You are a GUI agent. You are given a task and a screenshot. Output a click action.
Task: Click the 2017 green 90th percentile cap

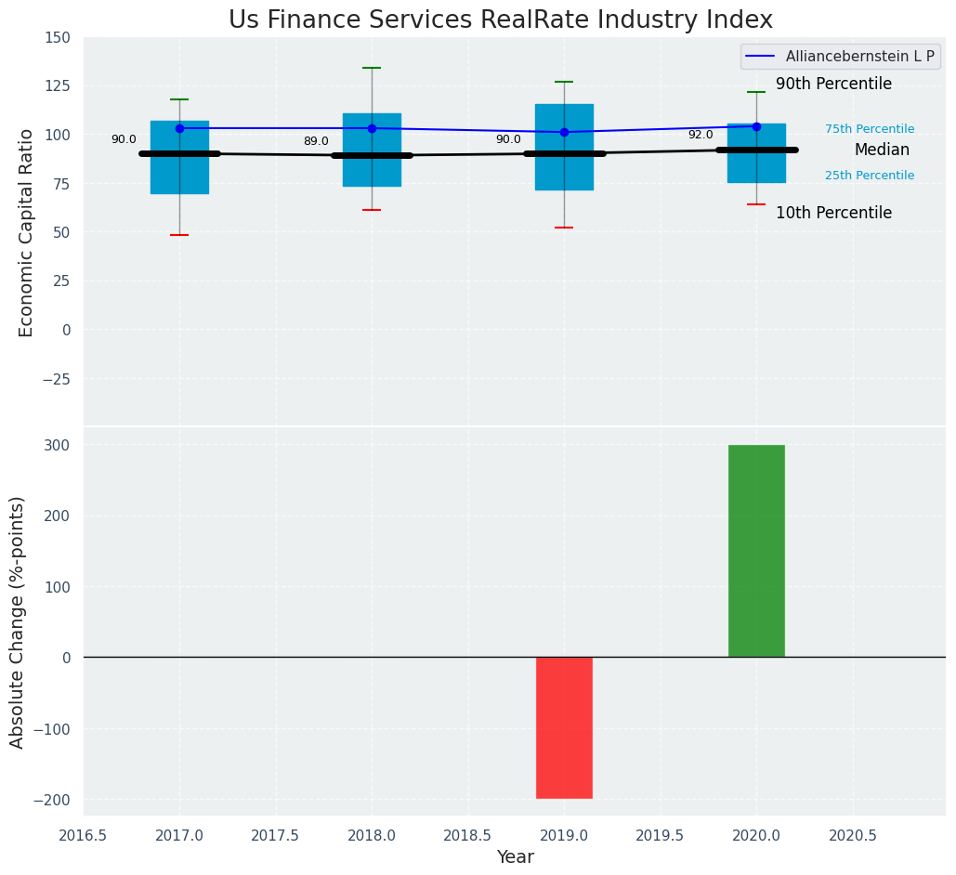click(179, 99)
